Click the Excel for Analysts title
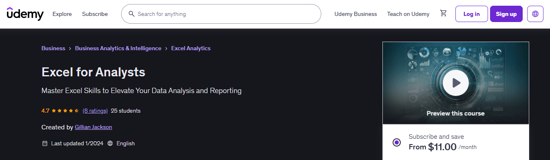The height and width of the screenshot is (160, 550). pos(93,72)
